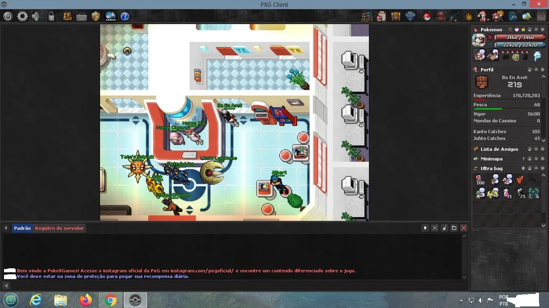Viewport: 549px width, 308px height.
Task: Toggle the lock on the Ultra bag panel
Action: pyautogui.click(x=530, y=168)
